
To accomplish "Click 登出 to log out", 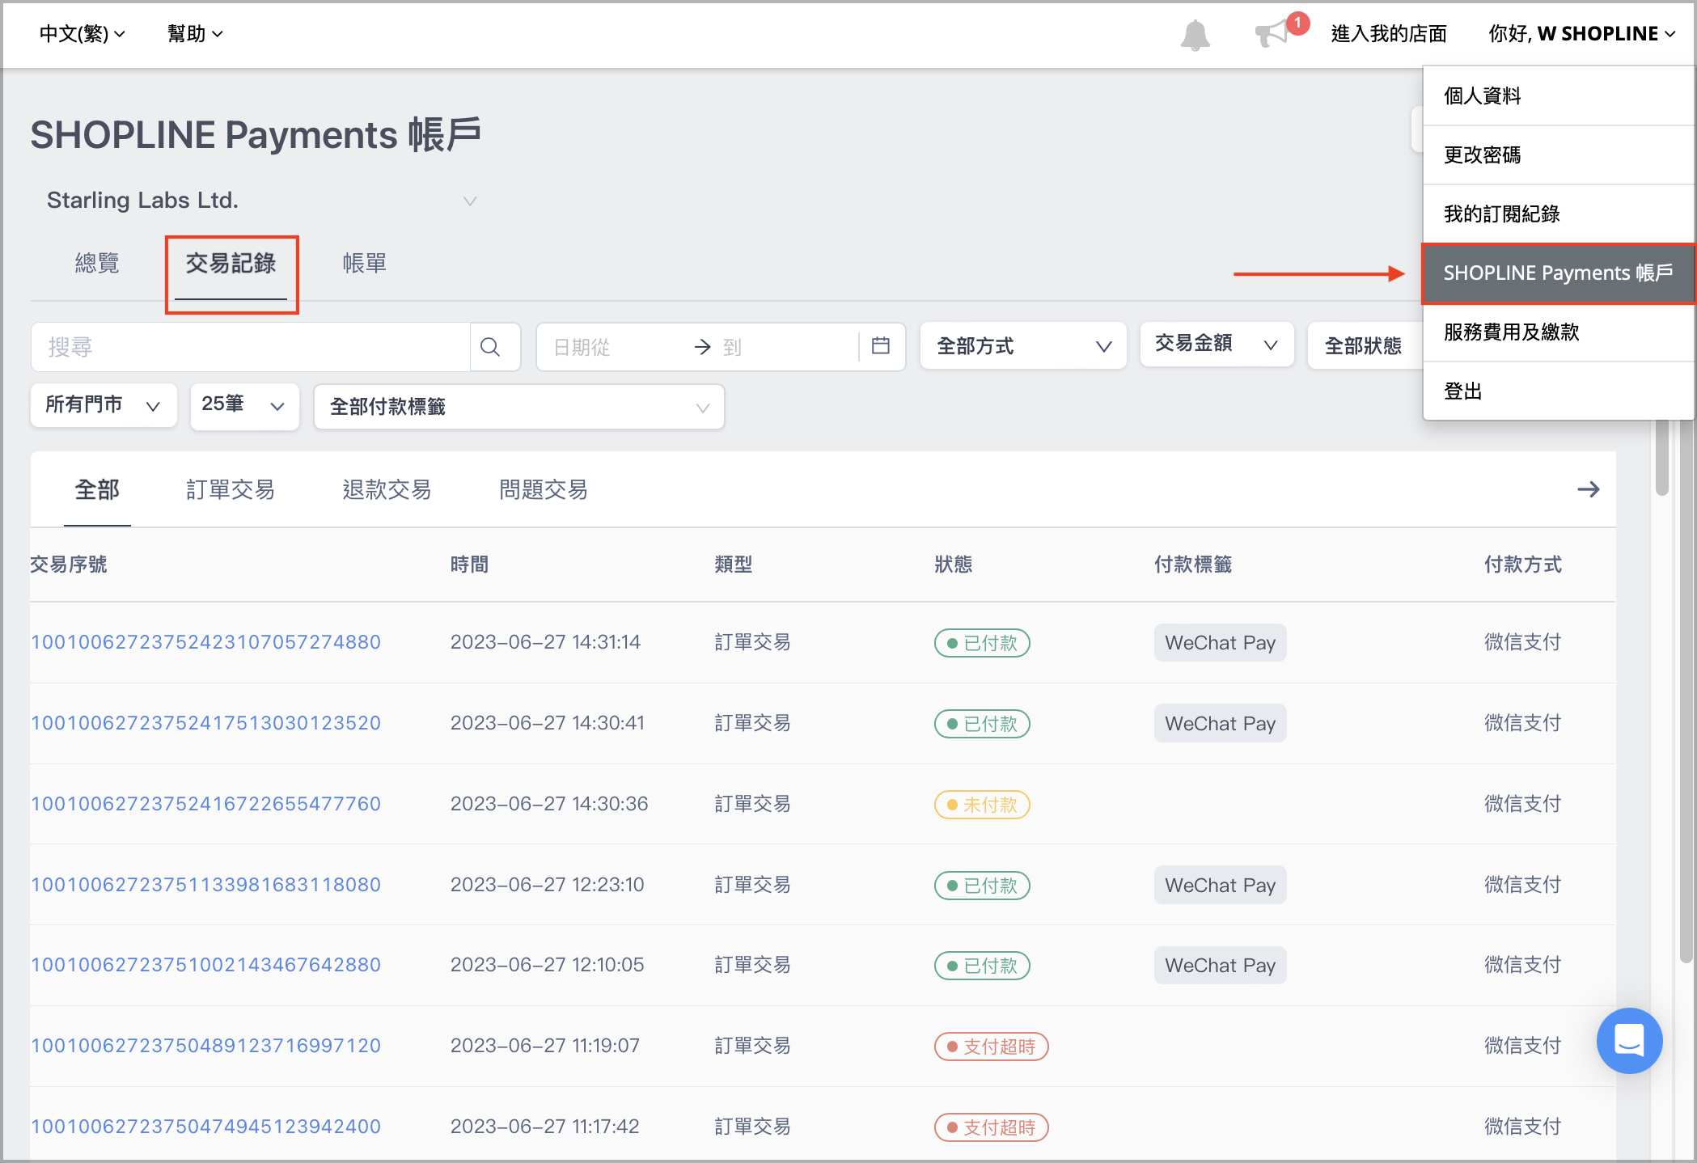I will (1462, 391).
